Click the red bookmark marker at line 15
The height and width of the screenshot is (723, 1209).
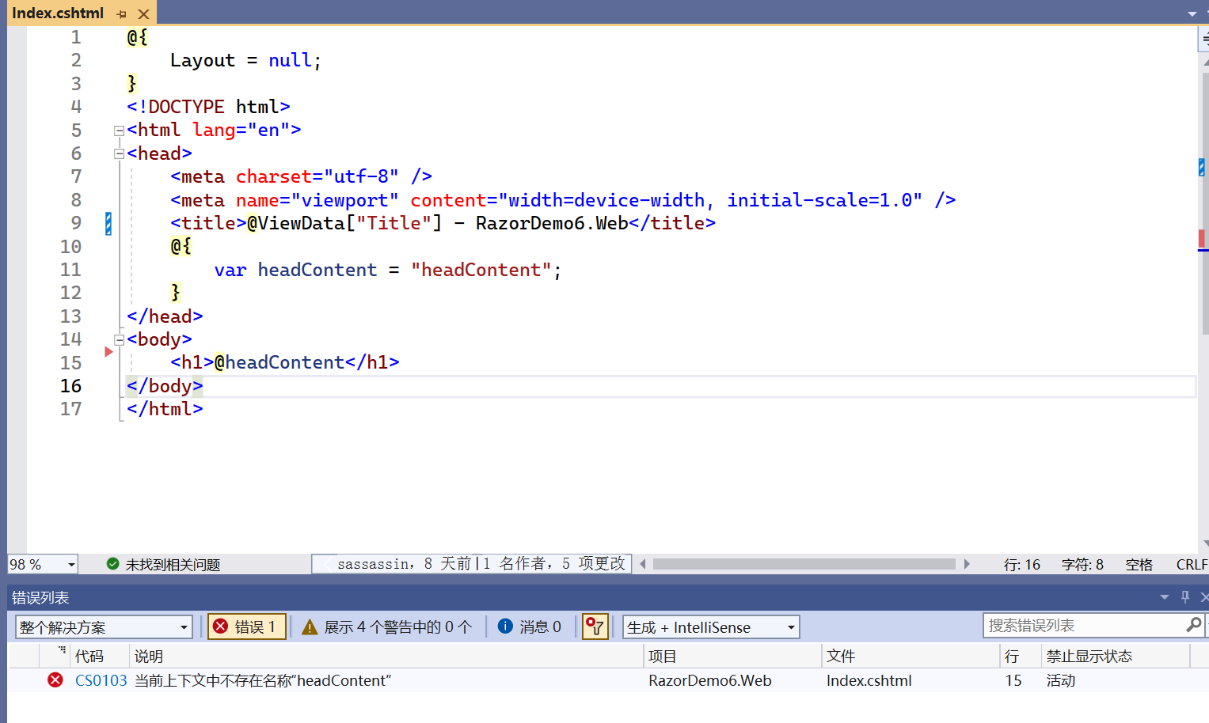(109, 352)
